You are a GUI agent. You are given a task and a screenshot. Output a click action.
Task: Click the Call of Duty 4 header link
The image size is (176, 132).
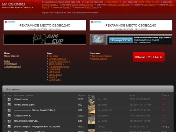(x=92, y=7)
